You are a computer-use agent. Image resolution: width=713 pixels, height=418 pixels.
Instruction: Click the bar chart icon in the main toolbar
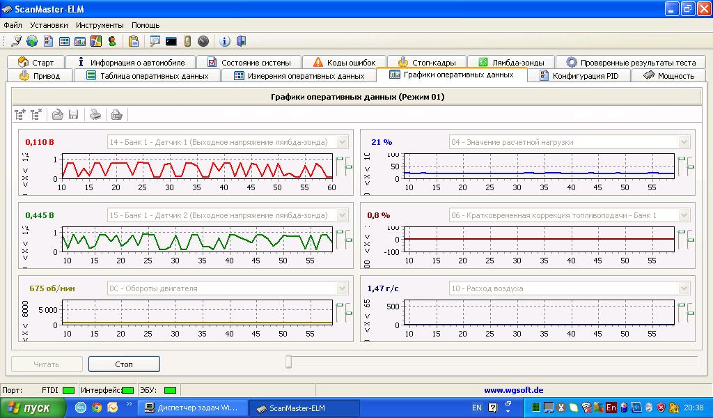[80, 41]
